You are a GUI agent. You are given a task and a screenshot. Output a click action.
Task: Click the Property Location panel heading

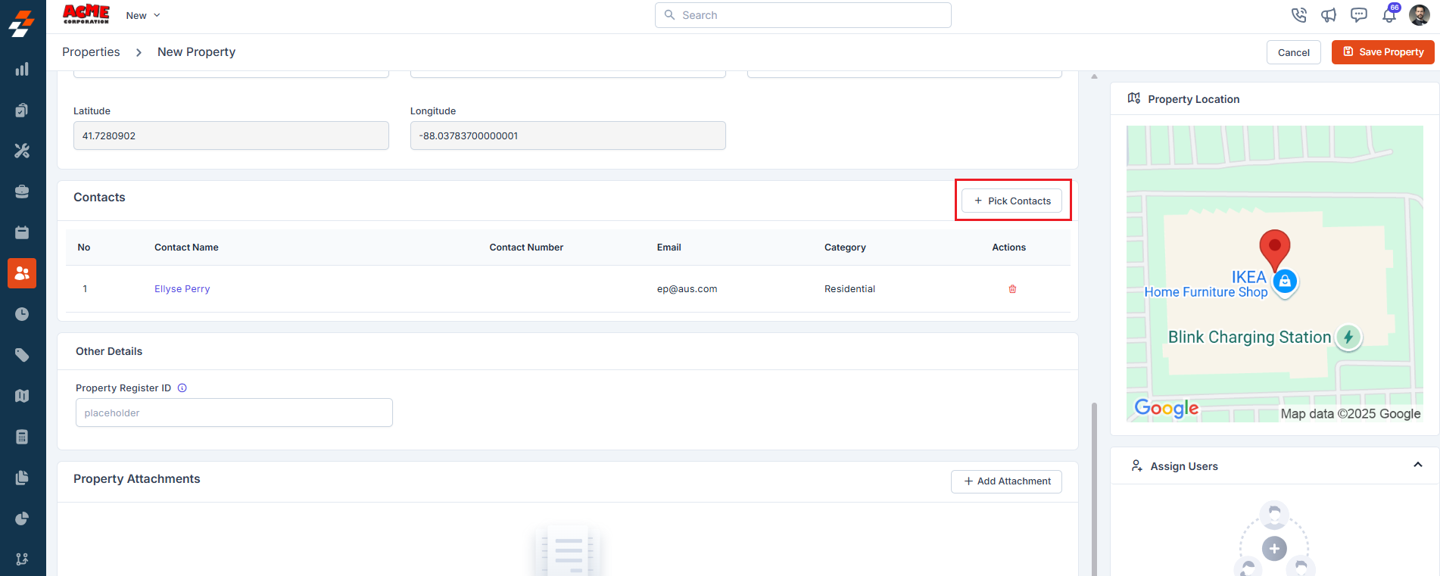click(1193, 99)
